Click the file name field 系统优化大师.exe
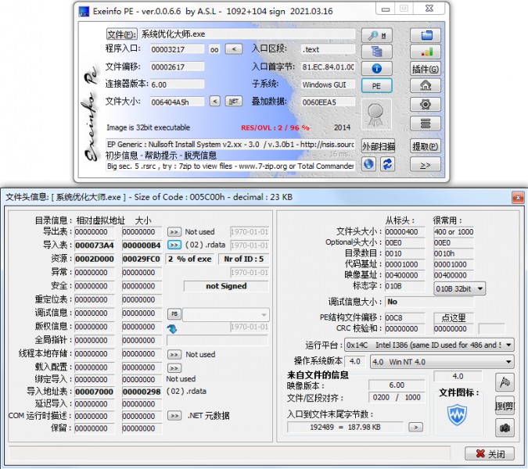 (247, 34)
